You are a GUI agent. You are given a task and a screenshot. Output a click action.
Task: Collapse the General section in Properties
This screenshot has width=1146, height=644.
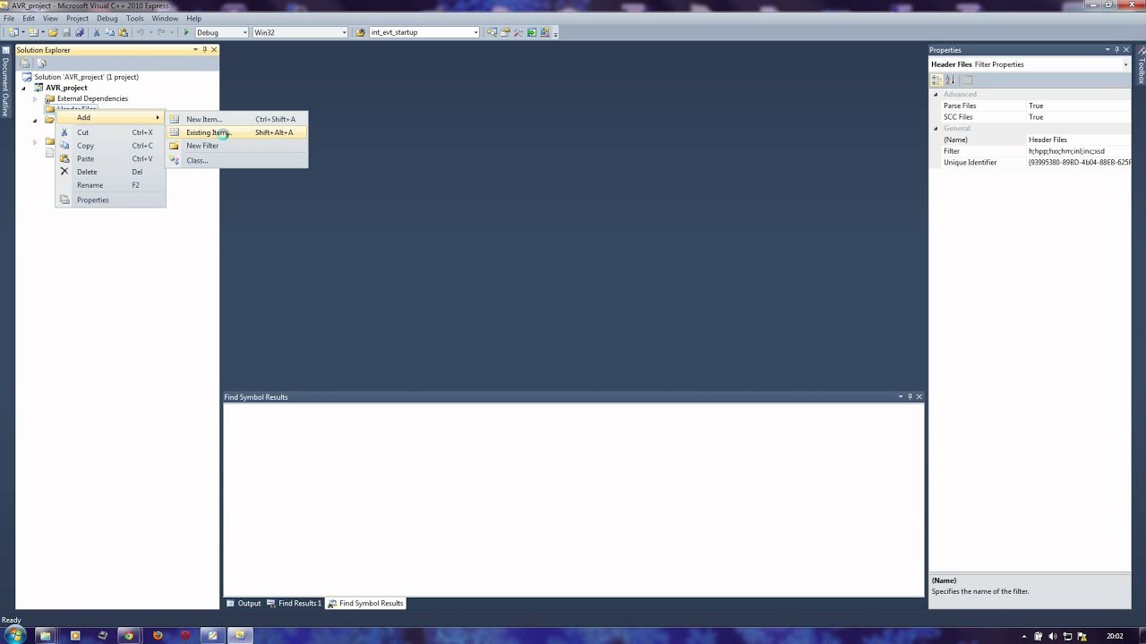(936, 128)
